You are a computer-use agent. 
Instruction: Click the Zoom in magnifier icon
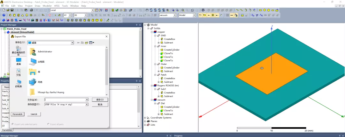173,10
